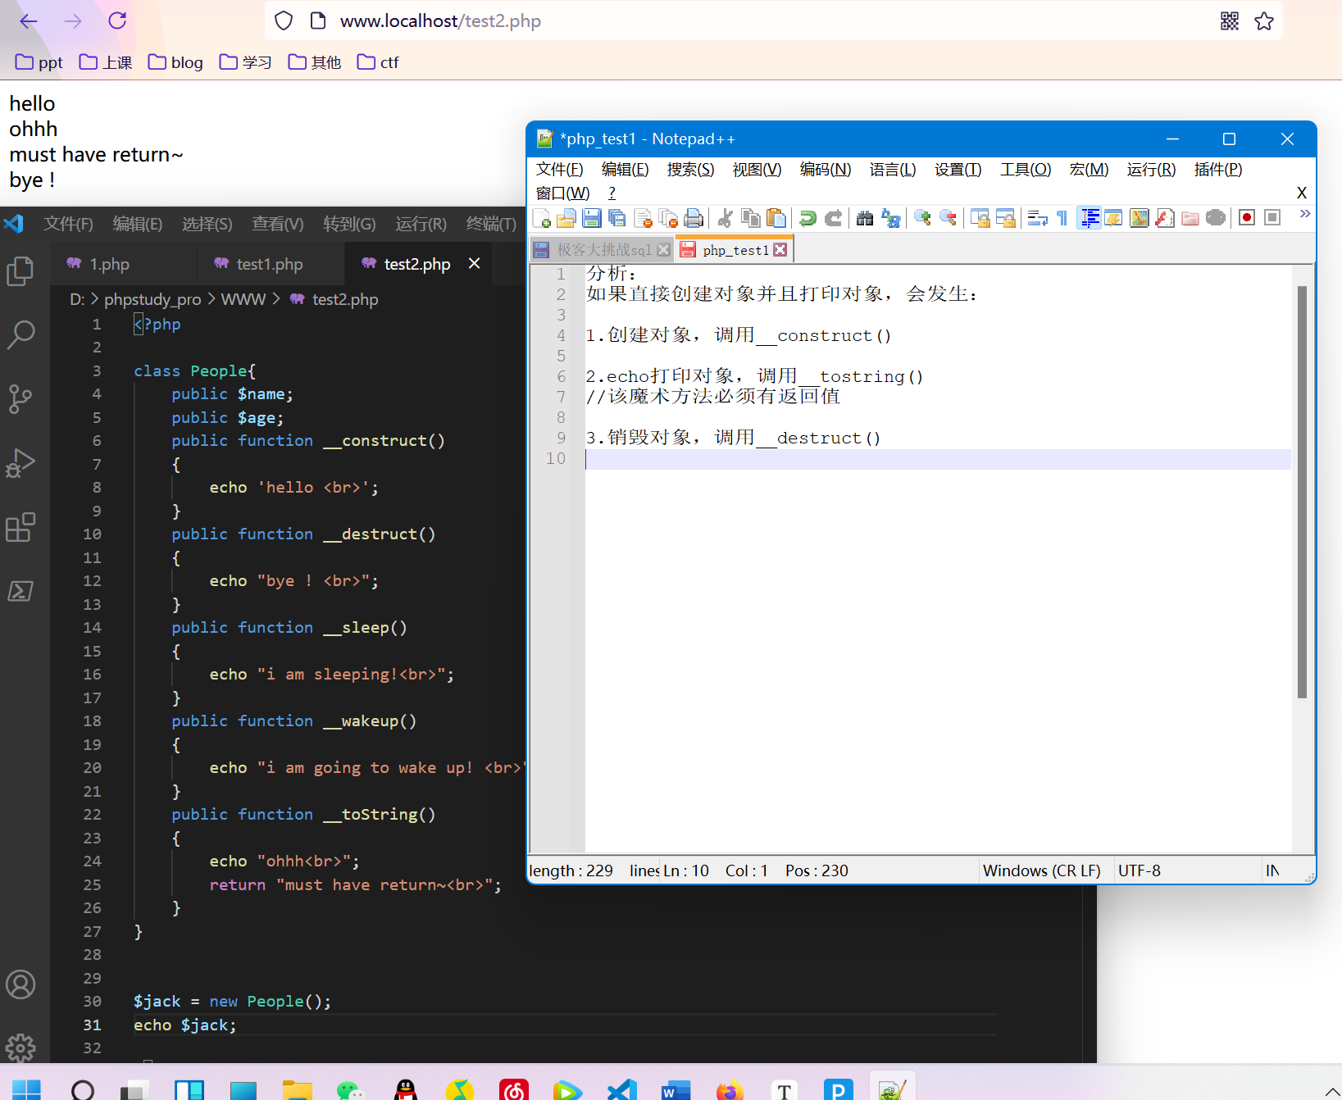The width and height of the screenshot is (1342, 1100).
Task: Toggle synchronized vertical scrolling in Notepad++
Action: pos(980,217)
